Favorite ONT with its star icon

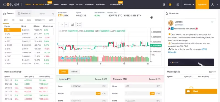[x=5, y=56]
